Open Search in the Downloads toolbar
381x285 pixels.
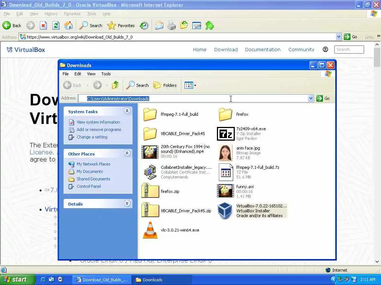138,85
